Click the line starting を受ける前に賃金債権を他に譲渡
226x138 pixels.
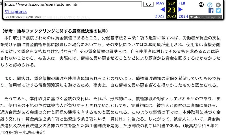[x=110, y=44]
